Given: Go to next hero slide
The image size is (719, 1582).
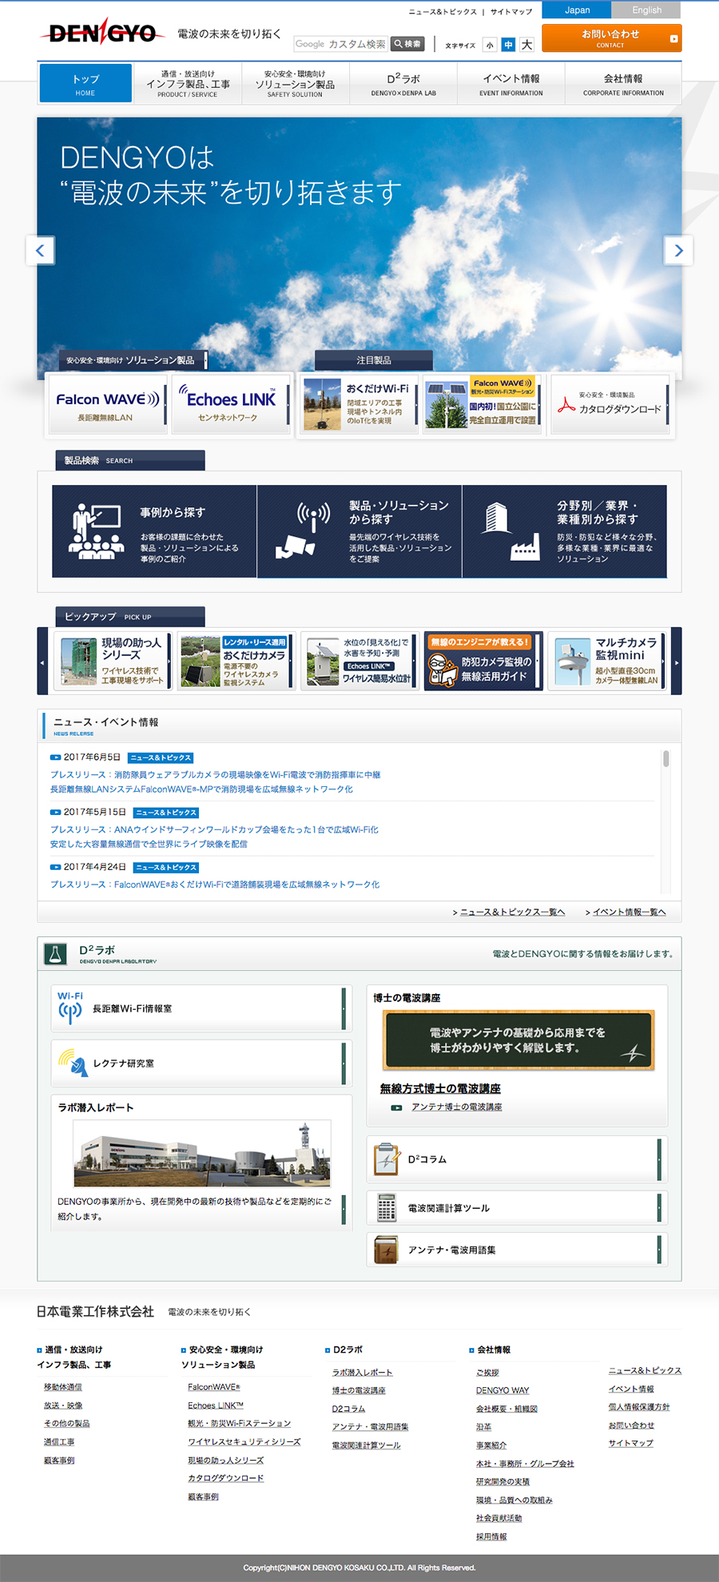Looking at the screenshot, I should click(x=678, y=250).
